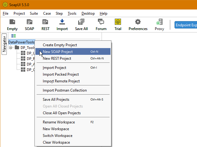The width and height of the screenshot is (197, 147).
Task: Click the Proxy toolbar icon
Action: tap(159, 24)
